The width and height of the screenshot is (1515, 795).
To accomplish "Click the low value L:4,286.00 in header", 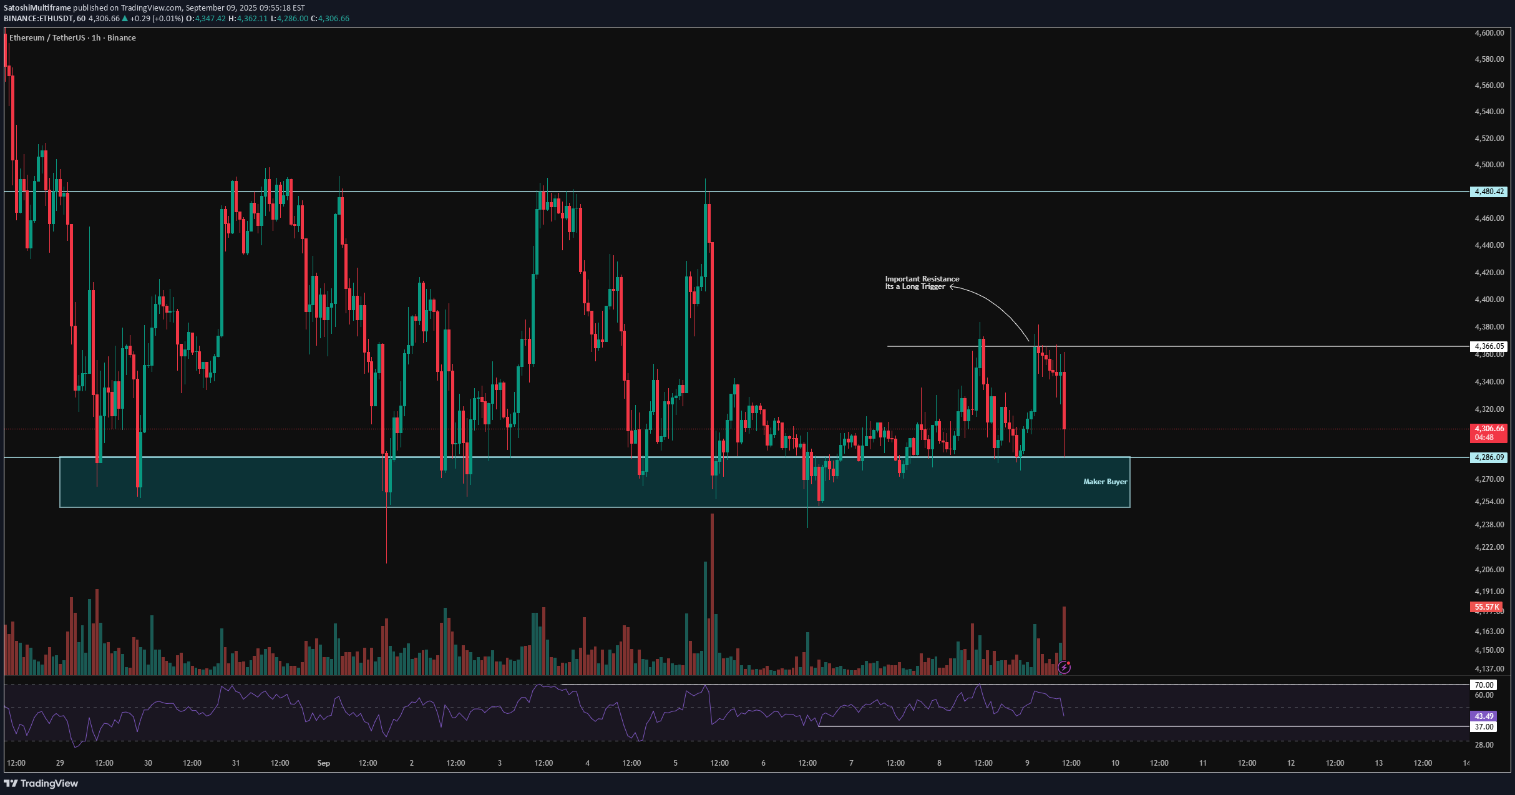I will [289, 19].
